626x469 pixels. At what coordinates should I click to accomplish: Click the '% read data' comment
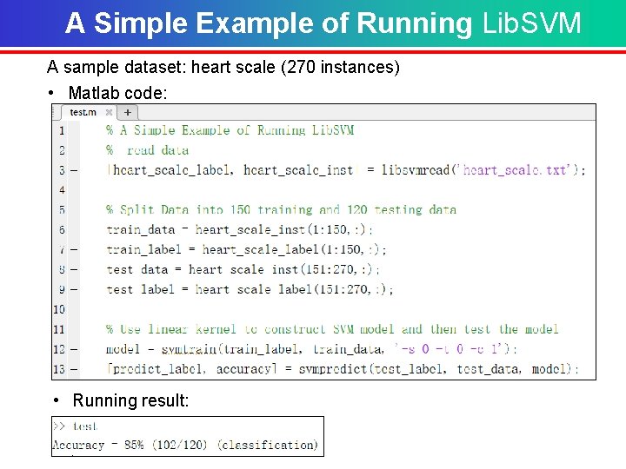[147, 150]
